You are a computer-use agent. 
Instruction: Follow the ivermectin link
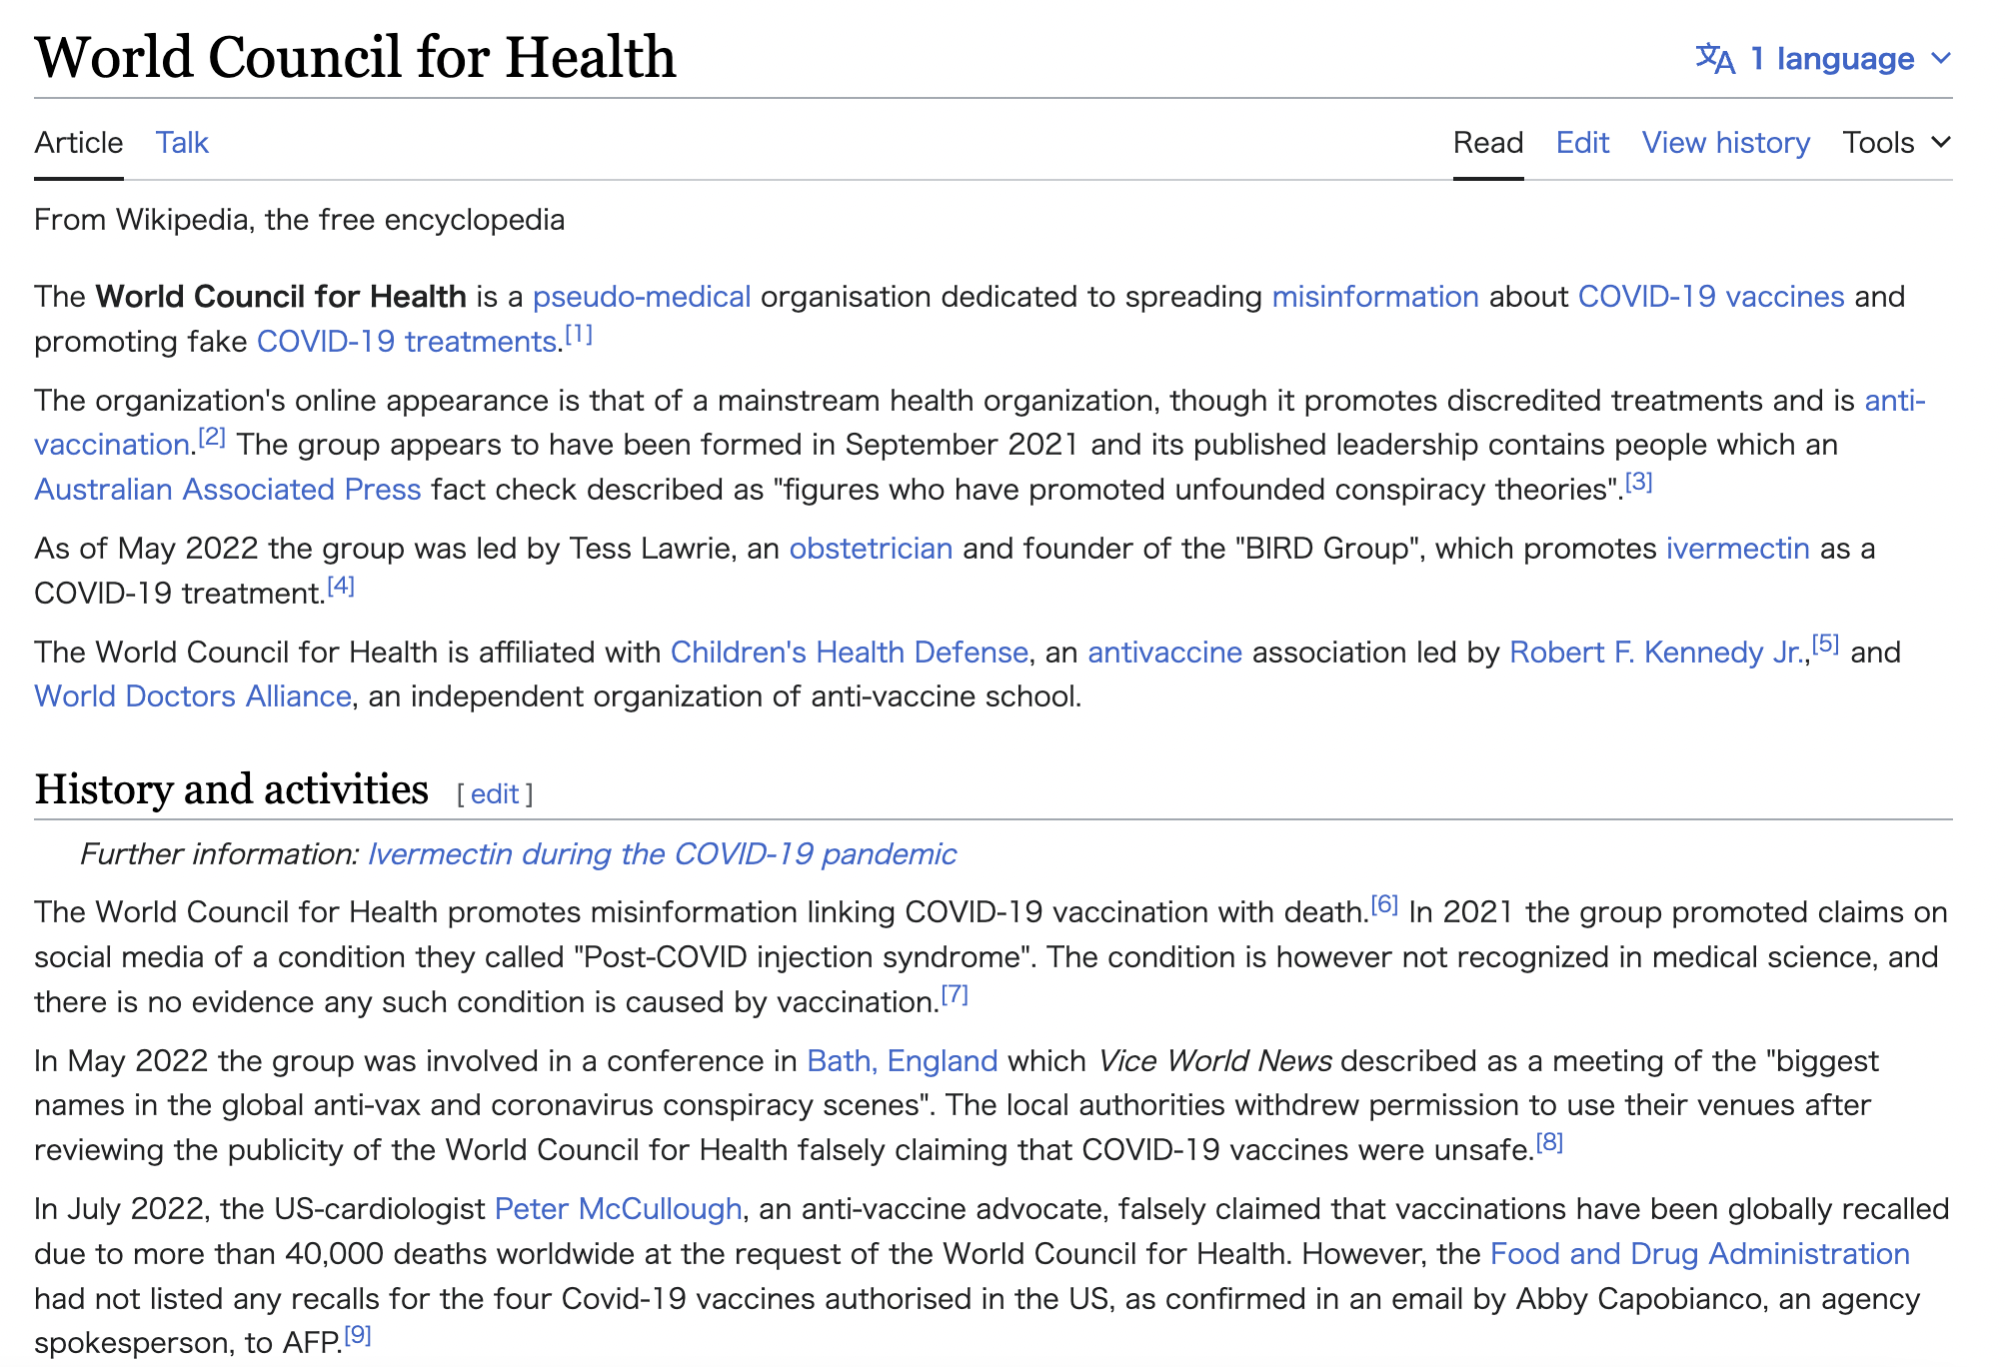tap(1738, 549)
